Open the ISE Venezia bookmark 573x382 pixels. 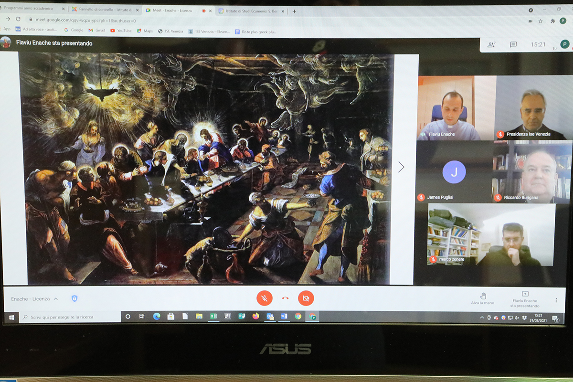tap(171, 31)
